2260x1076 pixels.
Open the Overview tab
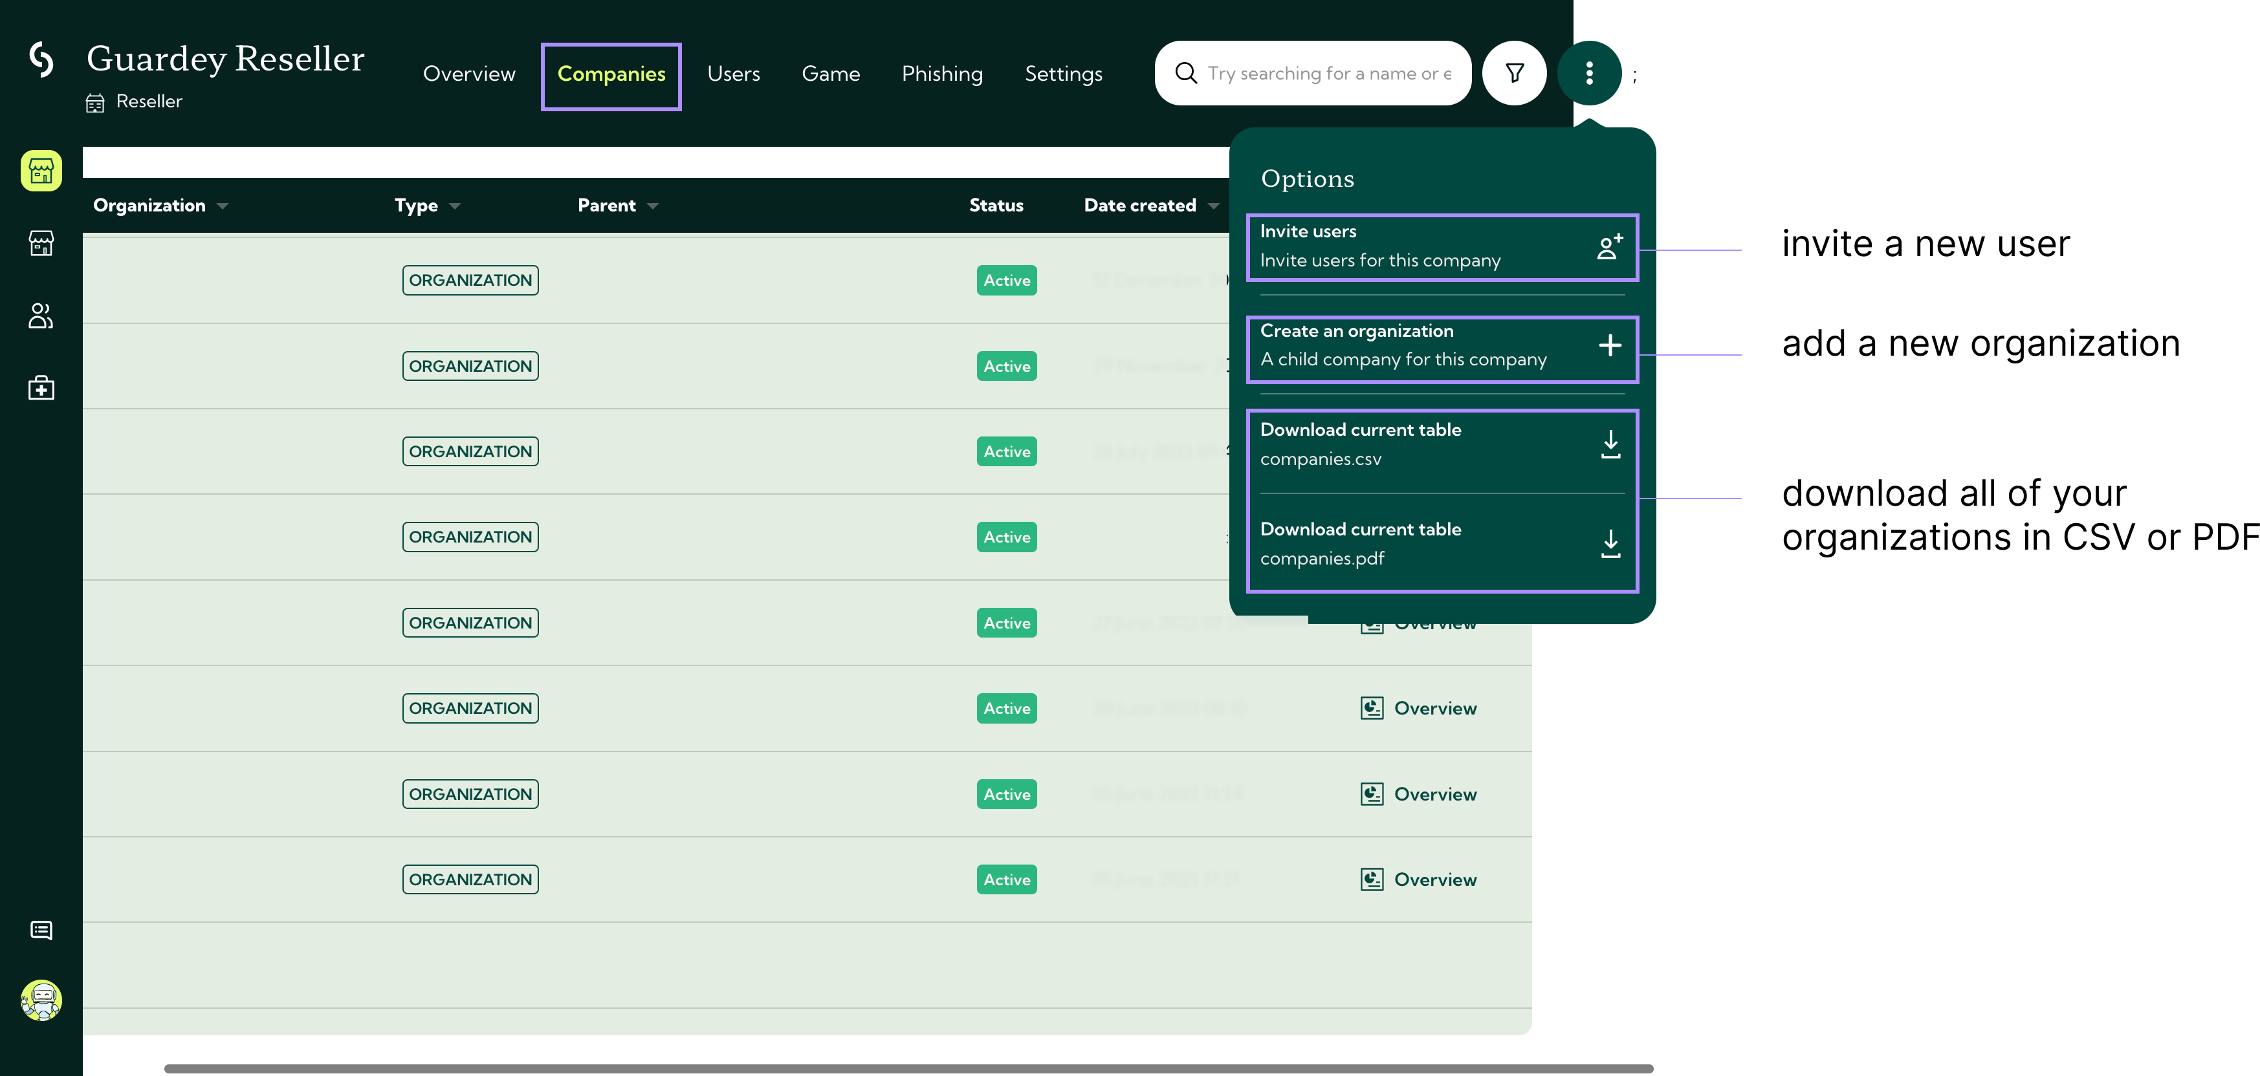(x=468, y=74)
